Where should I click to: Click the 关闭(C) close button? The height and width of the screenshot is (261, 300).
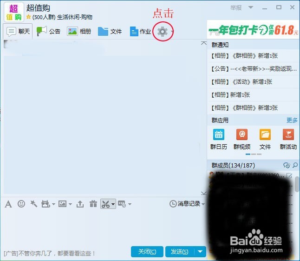pyautogui.click(x=147, y=252)
